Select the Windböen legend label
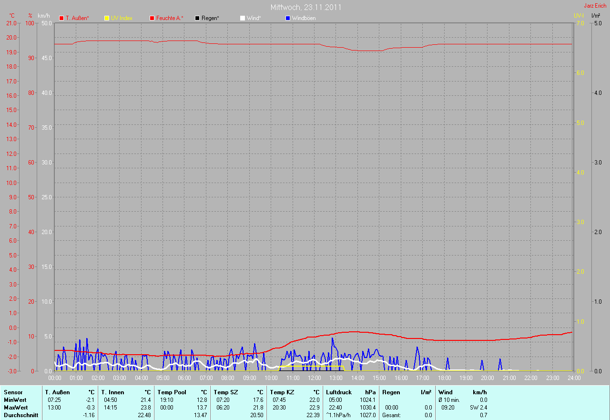This screenshot has width=610, height=420. [304, 18]
